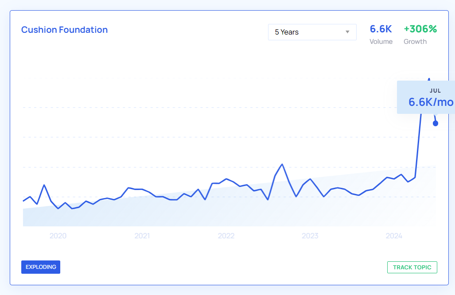455x295 pixels.
Task: Click the July data point marker
Action: (x=436, y=123)
